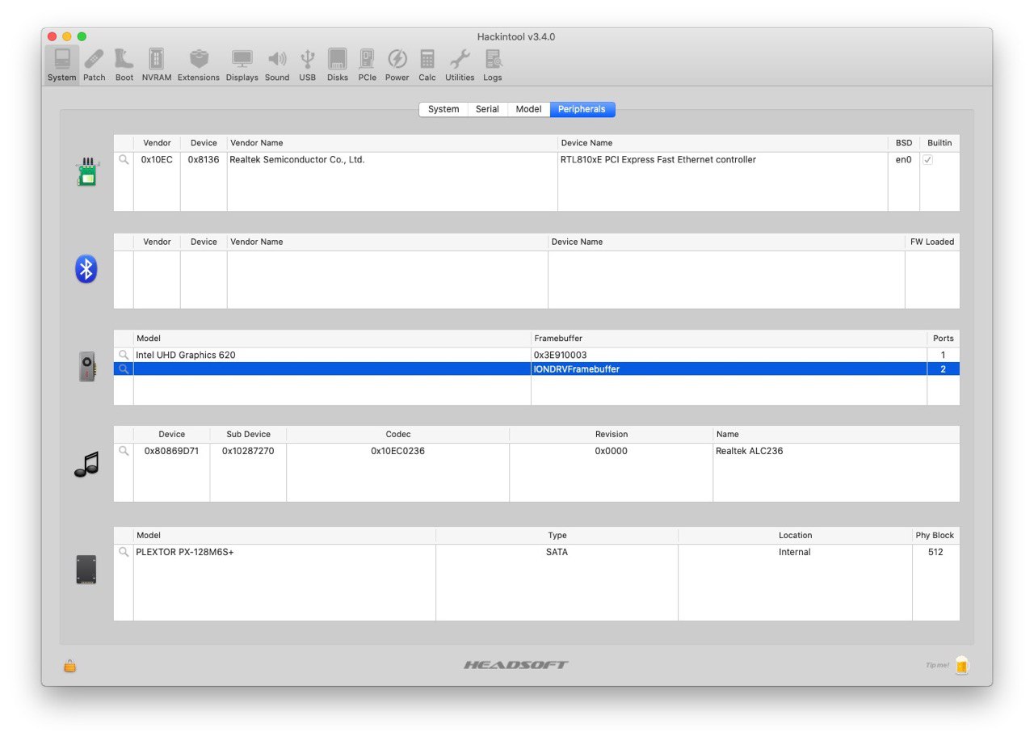Image resolution: width=1034 pixels, height=741 pixels.
Task: Click the Sub Device column header
Action: tap(248, 435)
